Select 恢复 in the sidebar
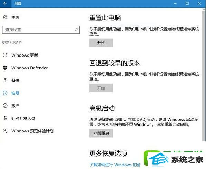The image size is (206, 169). (x=16, y=93)
